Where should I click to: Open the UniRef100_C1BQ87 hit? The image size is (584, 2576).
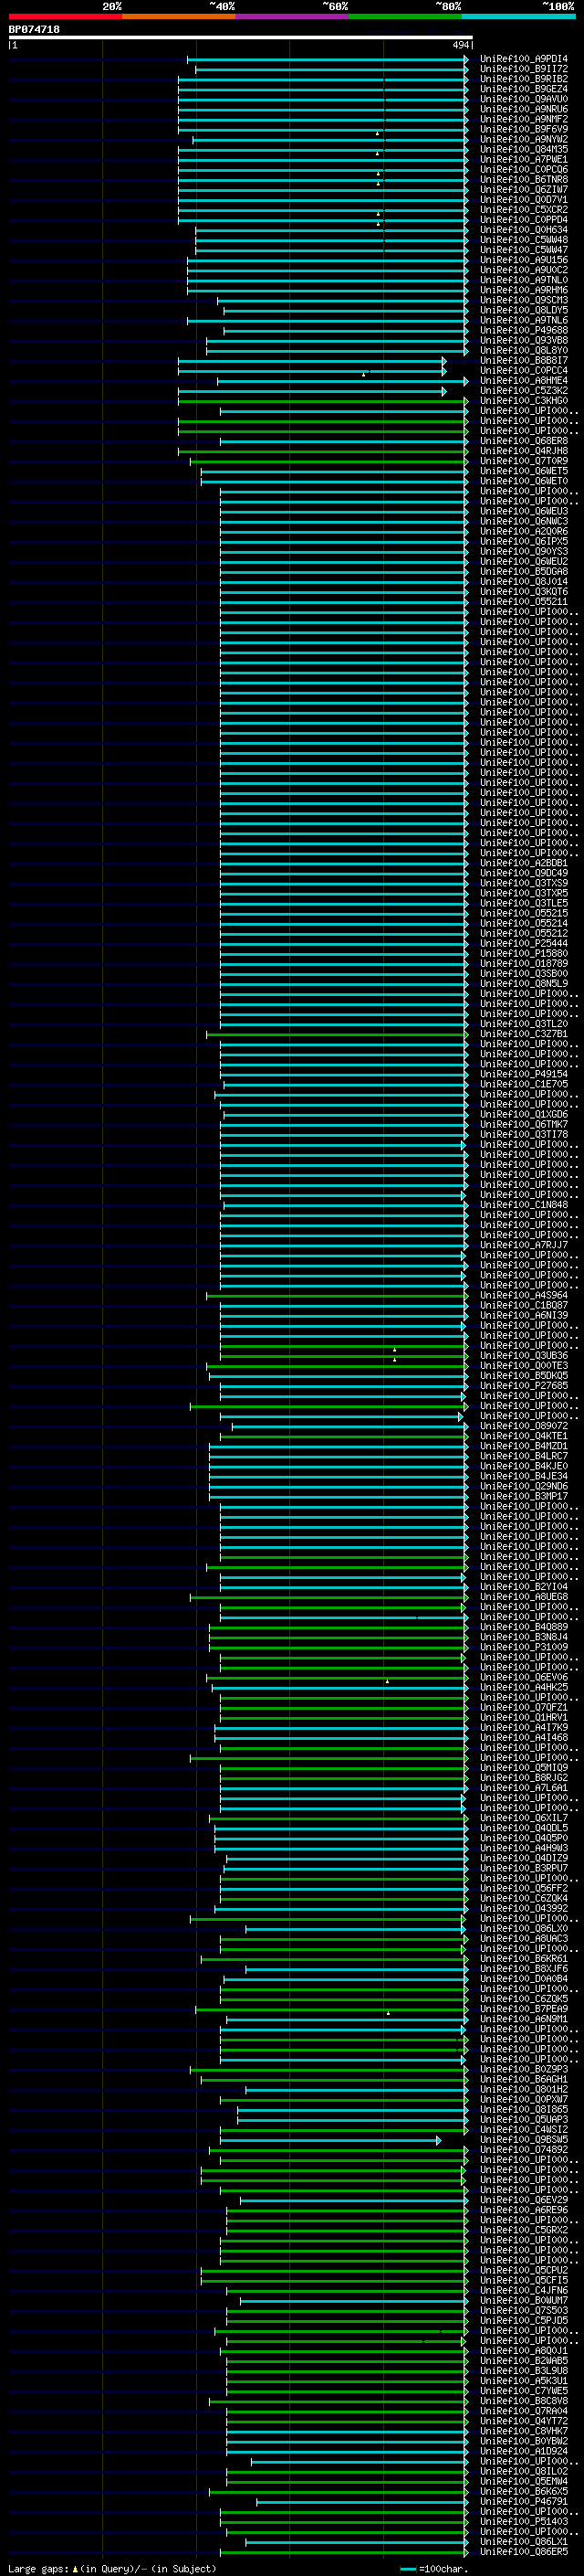[524, 1305]
